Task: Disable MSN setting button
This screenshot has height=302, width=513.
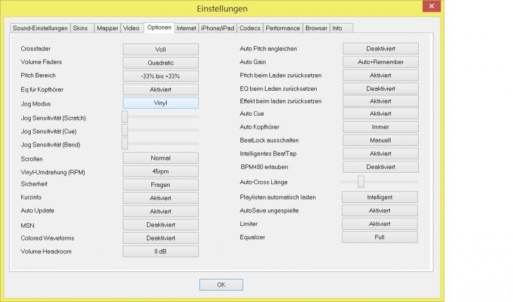Action: [x=160, y=225]
